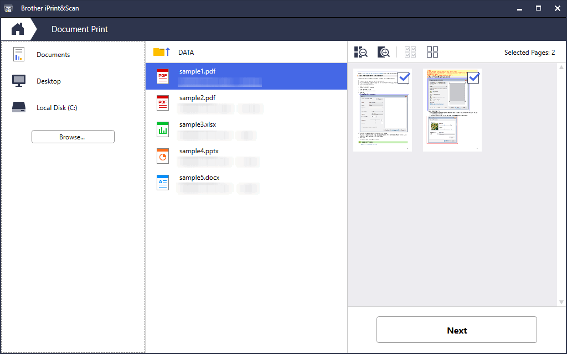
Task: Click the select all pages icon
Action: point(410,51)
